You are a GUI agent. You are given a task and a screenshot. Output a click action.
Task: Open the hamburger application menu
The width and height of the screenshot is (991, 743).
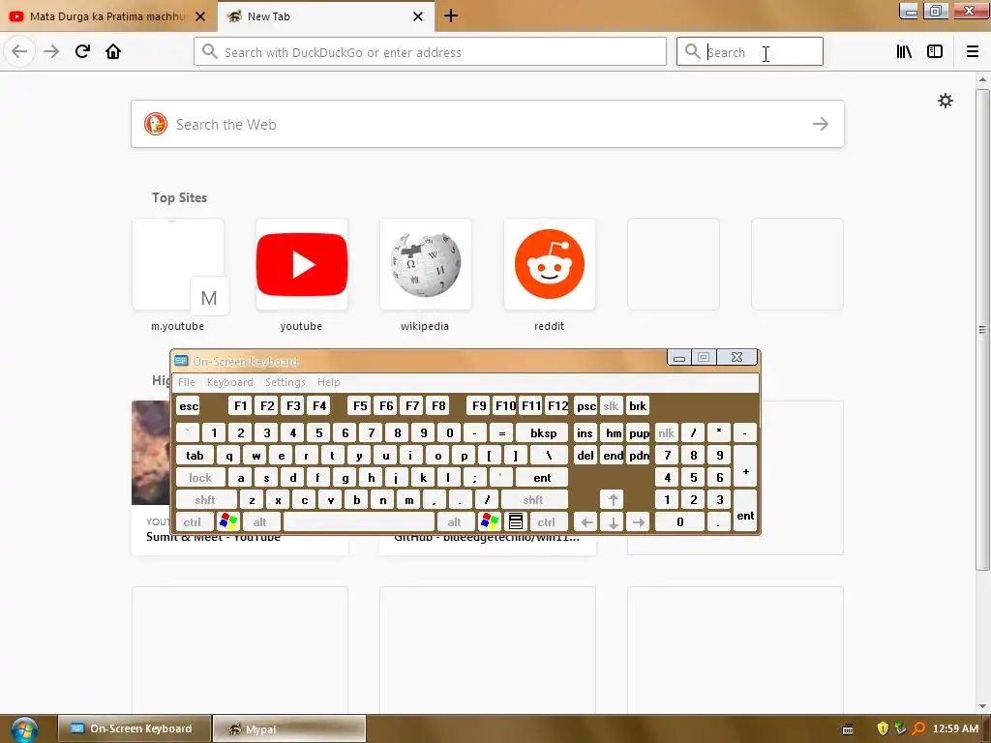point(973,51)
